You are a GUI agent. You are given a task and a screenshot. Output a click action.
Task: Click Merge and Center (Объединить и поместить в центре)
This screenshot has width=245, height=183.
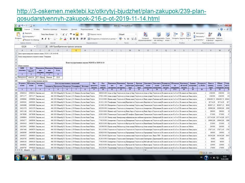[x=101, y=39]
